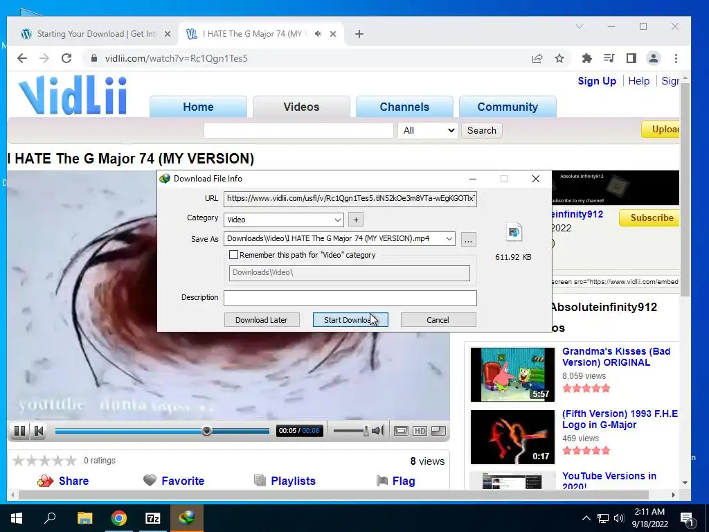
Task: Click the Start Download button
Action: tap(350, 320)
